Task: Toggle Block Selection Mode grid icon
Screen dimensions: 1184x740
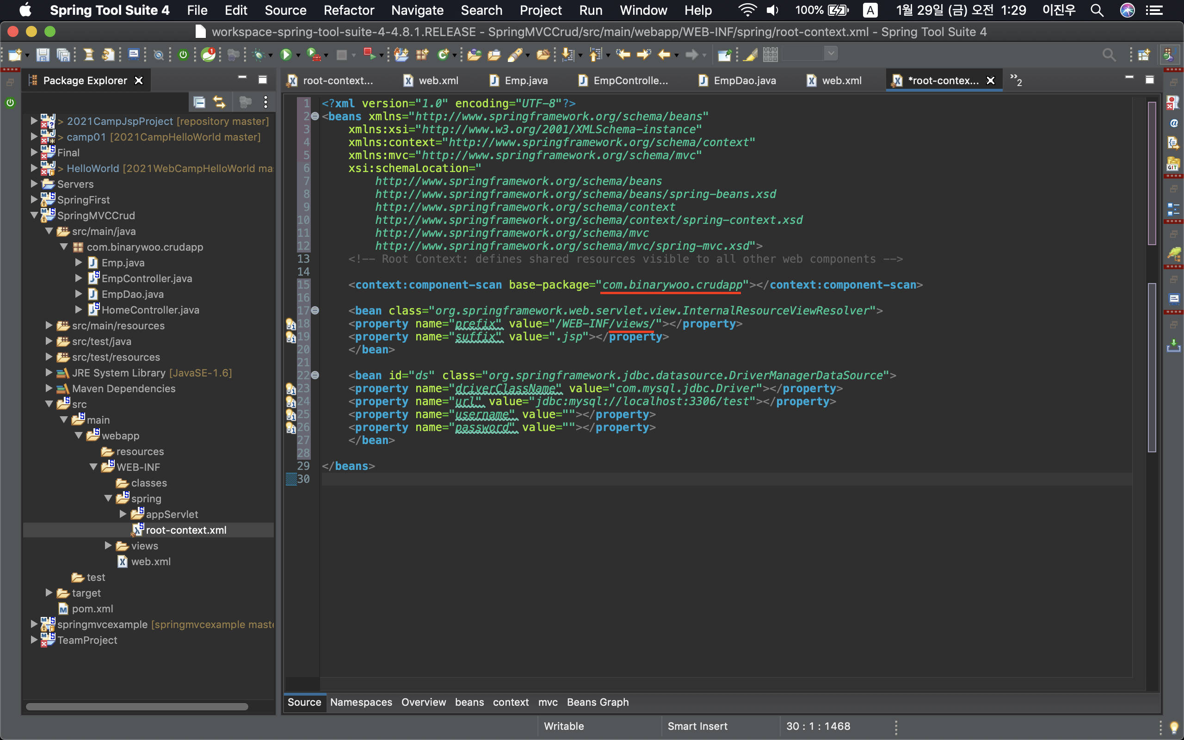Action: (x=770, y=54)
